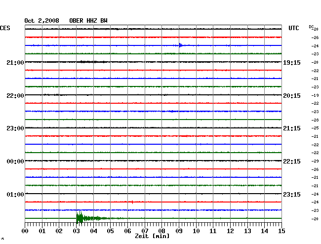This screenshot has height=244, width=321.
Task: Select the "01:00" local time label
Action: 15,194
